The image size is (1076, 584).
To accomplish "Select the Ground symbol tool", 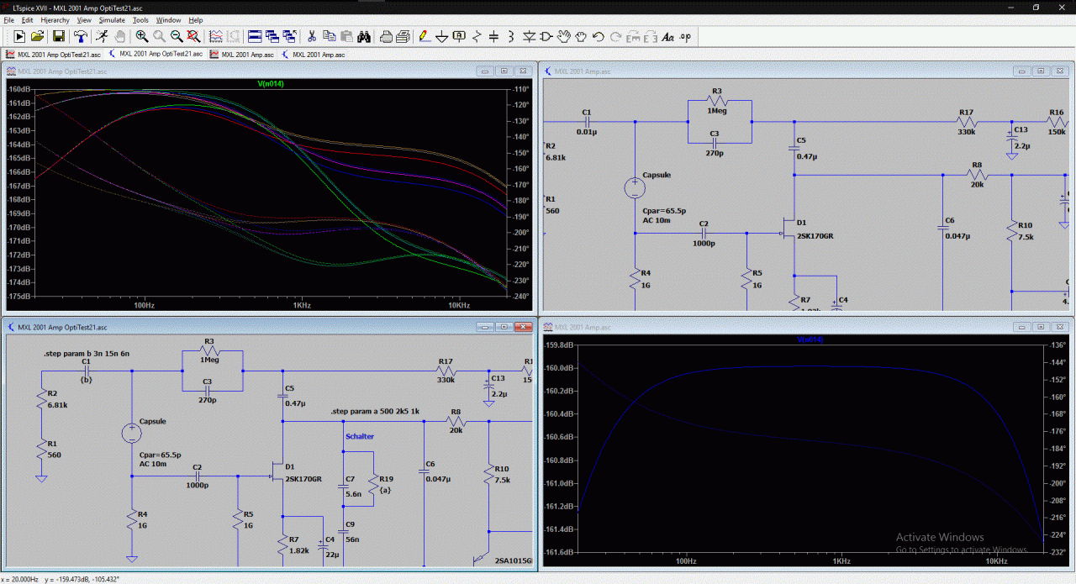I will pos(440,36).
